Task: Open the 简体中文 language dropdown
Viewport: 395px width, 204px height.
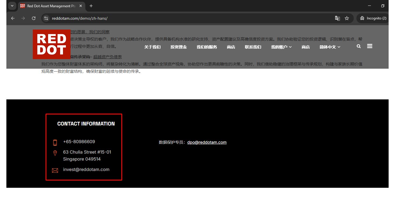Action: [330, 47]
